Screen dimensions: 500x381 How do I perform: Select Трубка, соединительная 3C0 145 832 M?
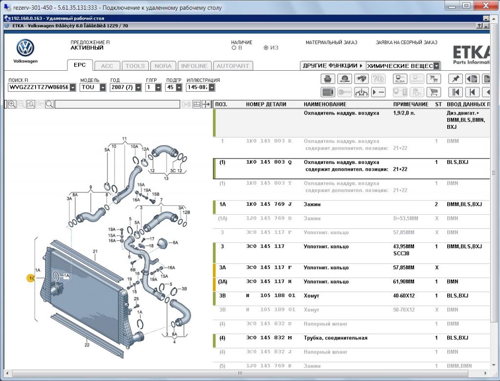pos(352,341)
